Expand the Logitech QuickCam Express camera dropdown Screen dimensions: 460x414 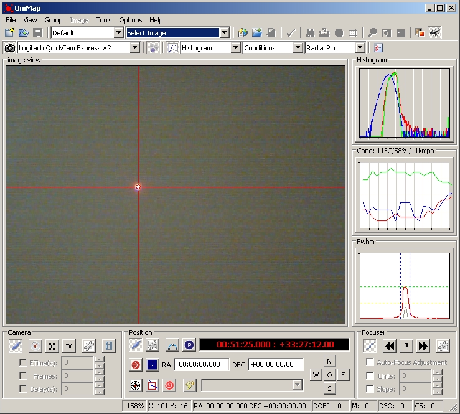click(x=135, y=48)
